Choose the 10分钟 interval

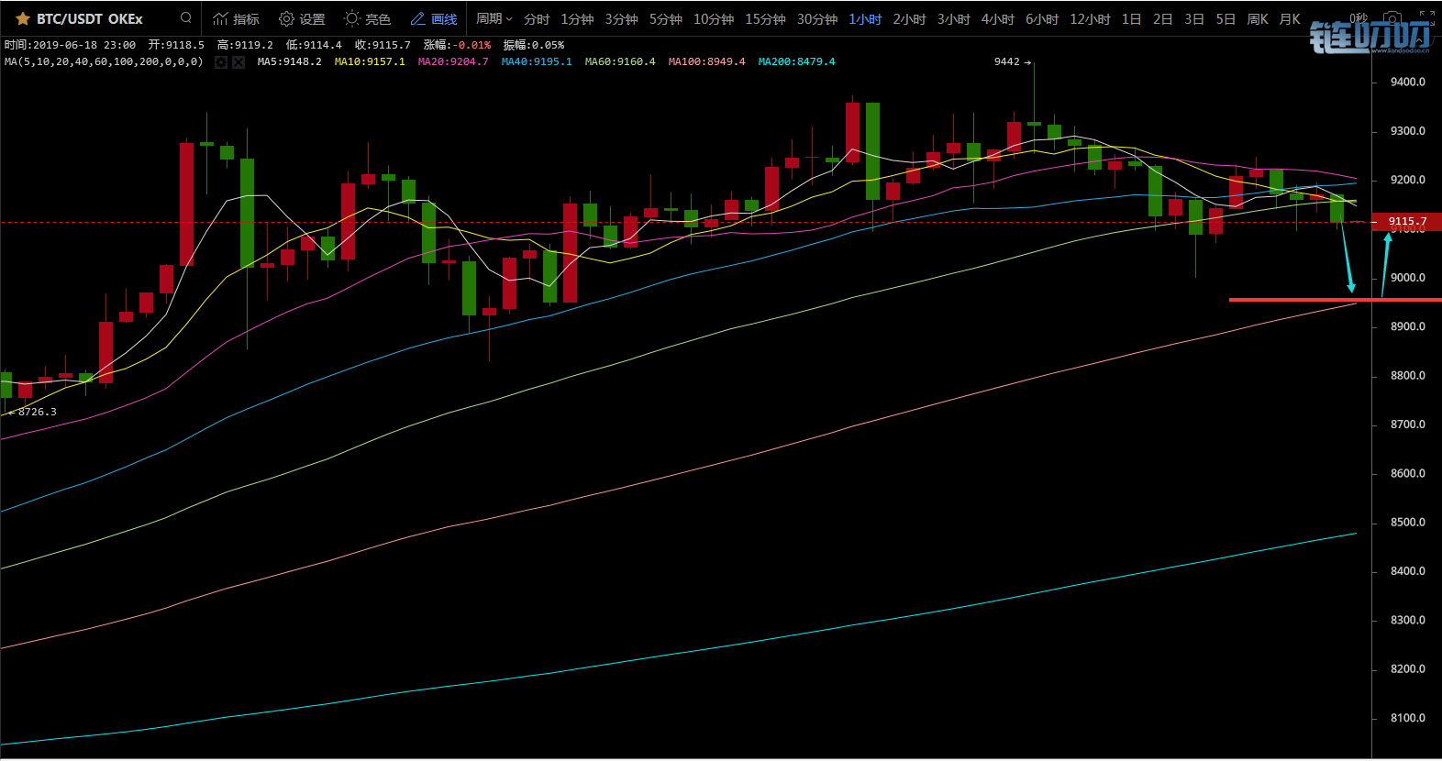[713, 18]
